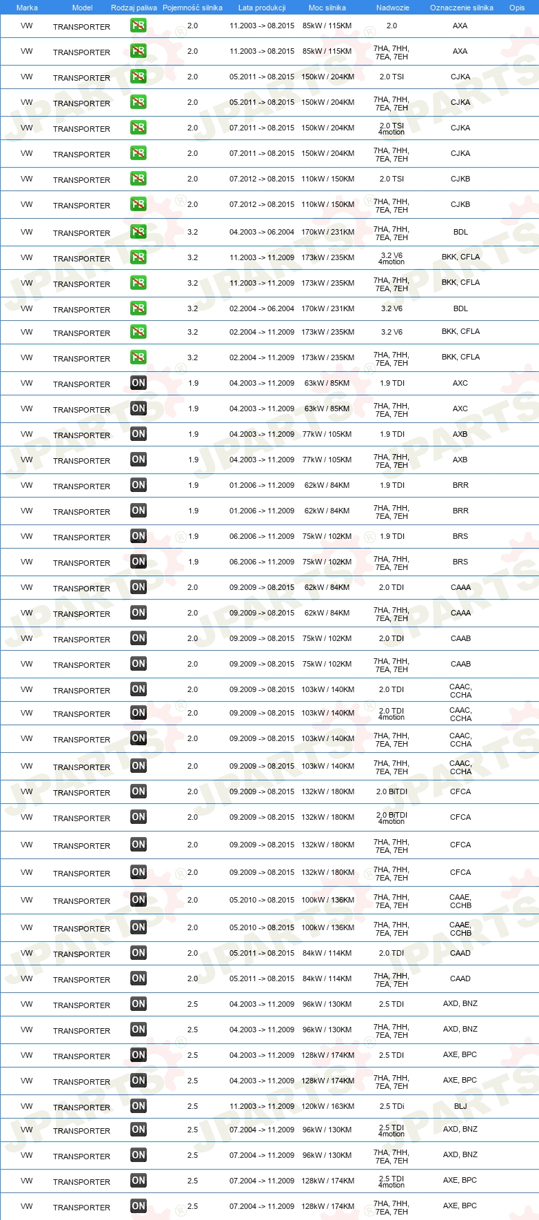Image resolution: width=539 pixels, height=1220 pixels.
Task: Click the Model column header
Action: coord(82,8)
